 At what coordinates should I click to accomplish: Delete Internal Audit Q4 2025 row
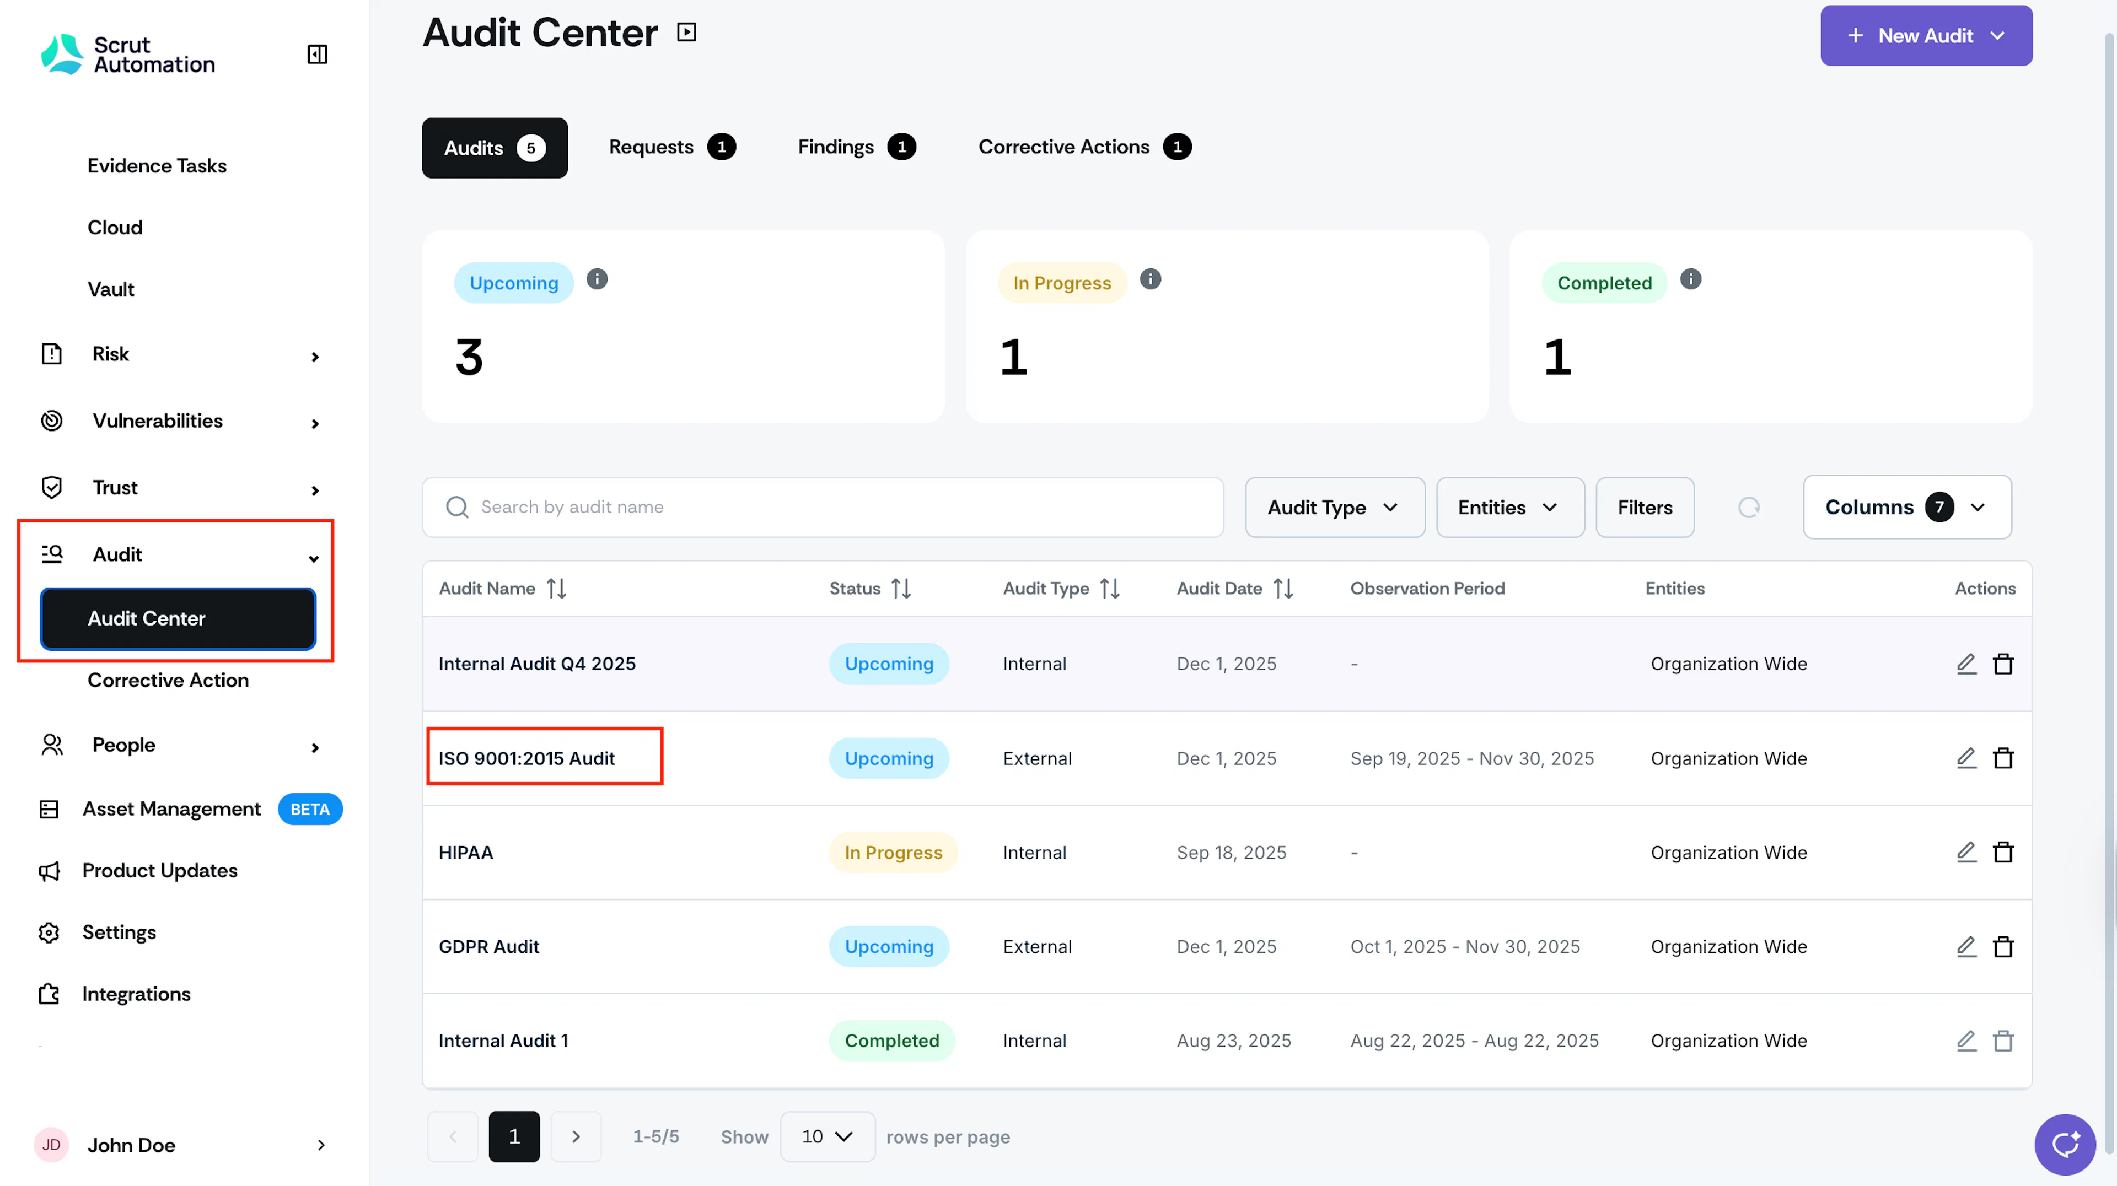(x=2003, y=664)
